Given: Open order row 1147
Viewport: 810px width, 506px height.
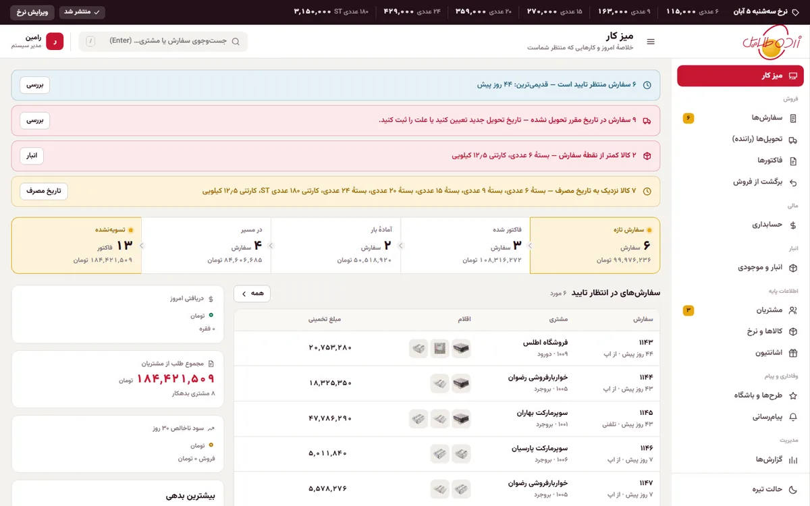Looking at the screenshot, I should [447, 488].
